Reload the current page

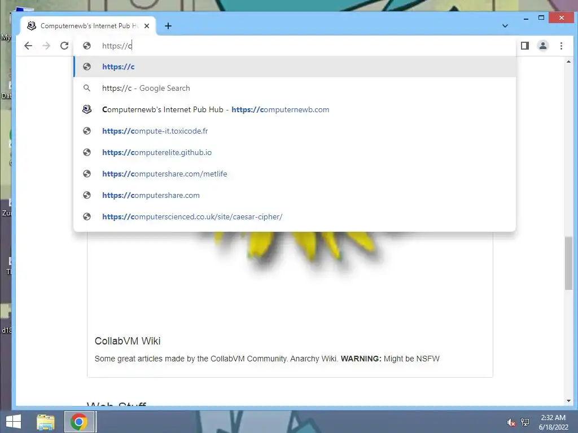[x=64, y=46]
